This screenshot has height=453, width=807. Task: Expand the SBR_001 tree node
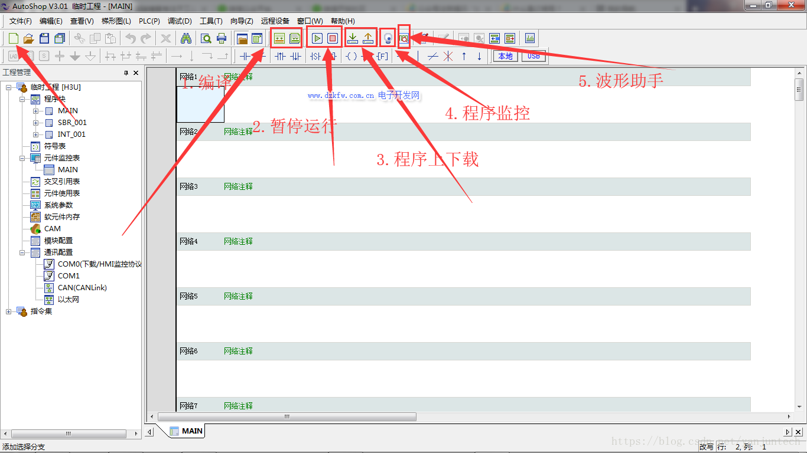tap(36, 123)
